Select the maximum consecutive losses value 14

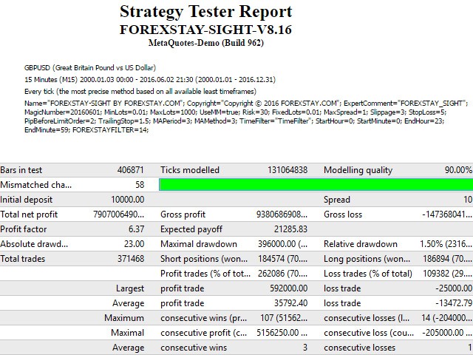[446, 318]
